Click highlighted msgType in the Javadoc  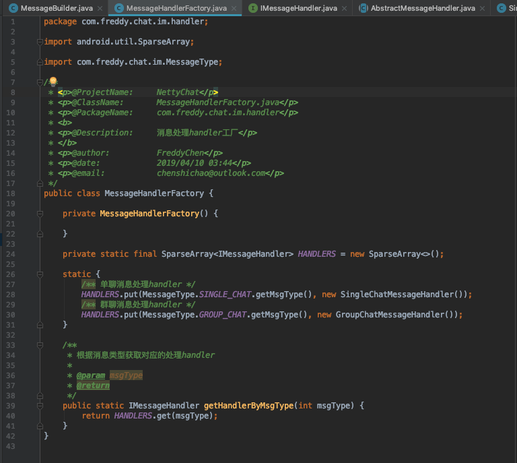[x=126, y=375]
